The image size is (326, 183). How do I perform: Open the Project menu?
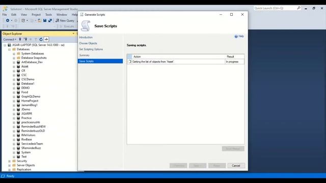click(x=36, y=15)
